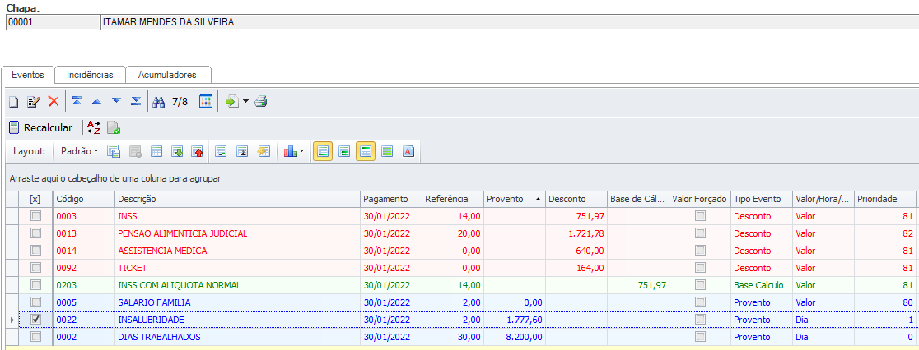Check the box for PENSAO ALIMENTICIA JUDICIAL row

[x=35, y=233]
